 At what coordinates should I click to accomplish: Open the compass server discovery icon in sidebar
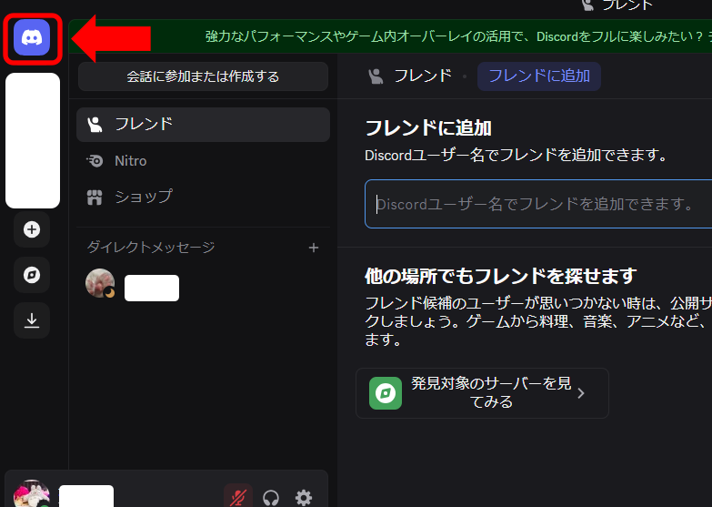[x=32, y=275]
